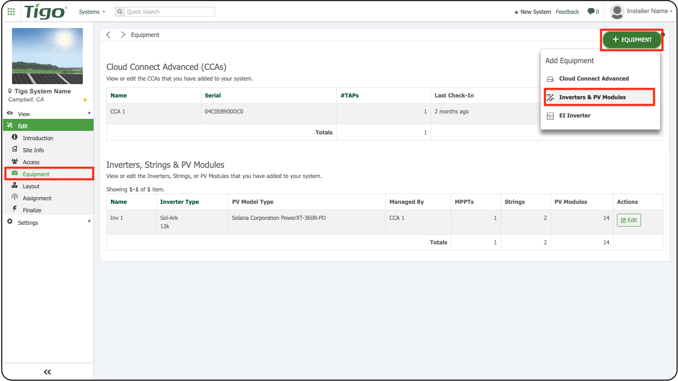Open the Installer Name account dropdown
Viewport: 678px width, 381px height.
coord(649,11)
